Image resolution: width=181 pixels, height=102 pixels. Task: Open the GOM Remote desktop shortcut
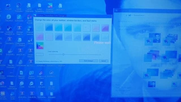coord(21,63)
